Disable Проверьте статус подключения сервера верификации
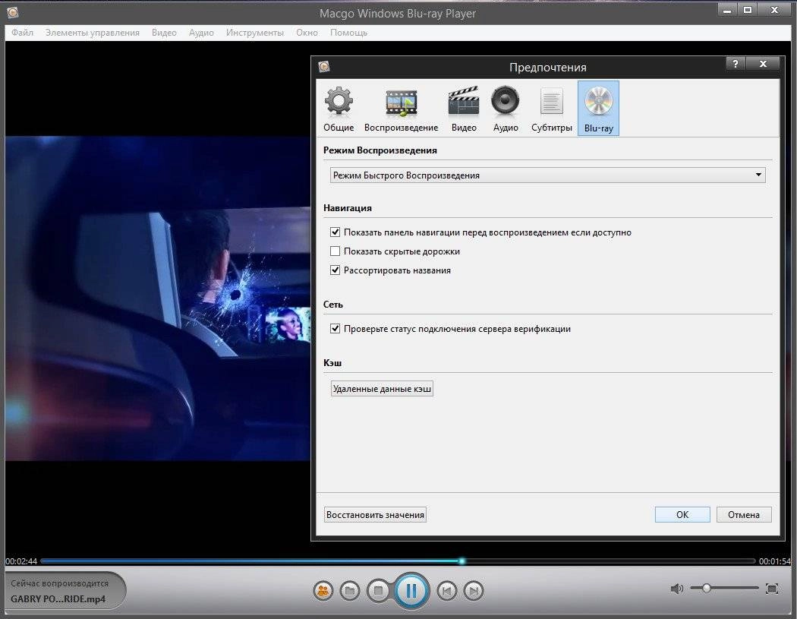 [x=335, y=329]
